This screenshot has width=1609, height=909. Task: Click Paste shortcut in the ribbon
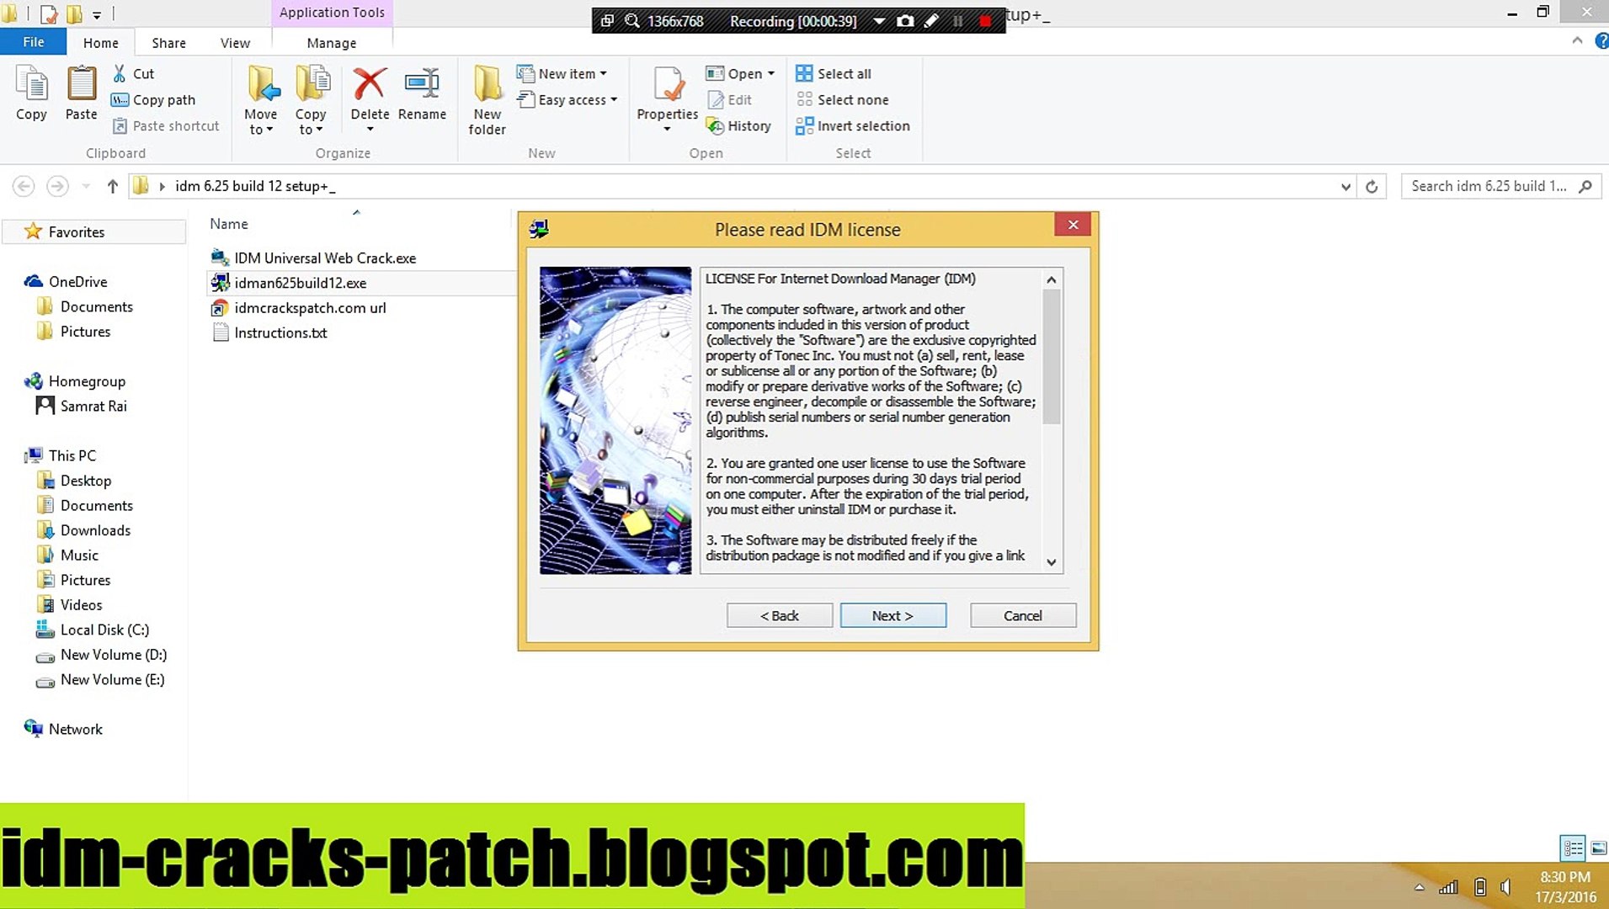coord(166,126)
